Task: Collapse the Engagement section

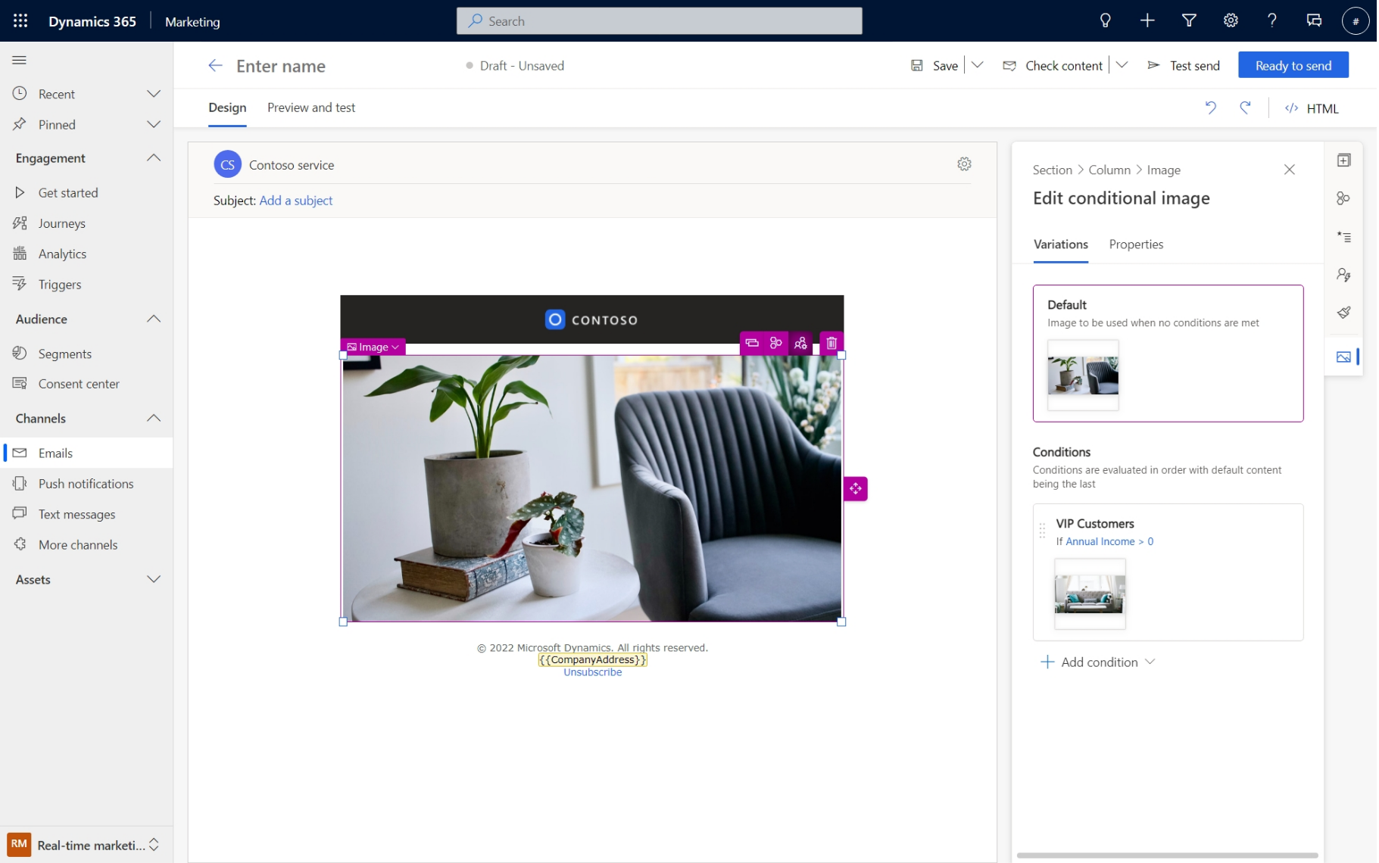Action: [x=154, y=158]
